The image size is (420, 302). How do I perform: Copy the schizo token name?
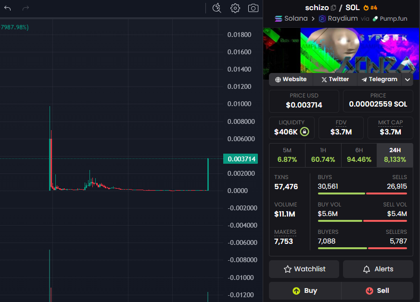point(333,8)
